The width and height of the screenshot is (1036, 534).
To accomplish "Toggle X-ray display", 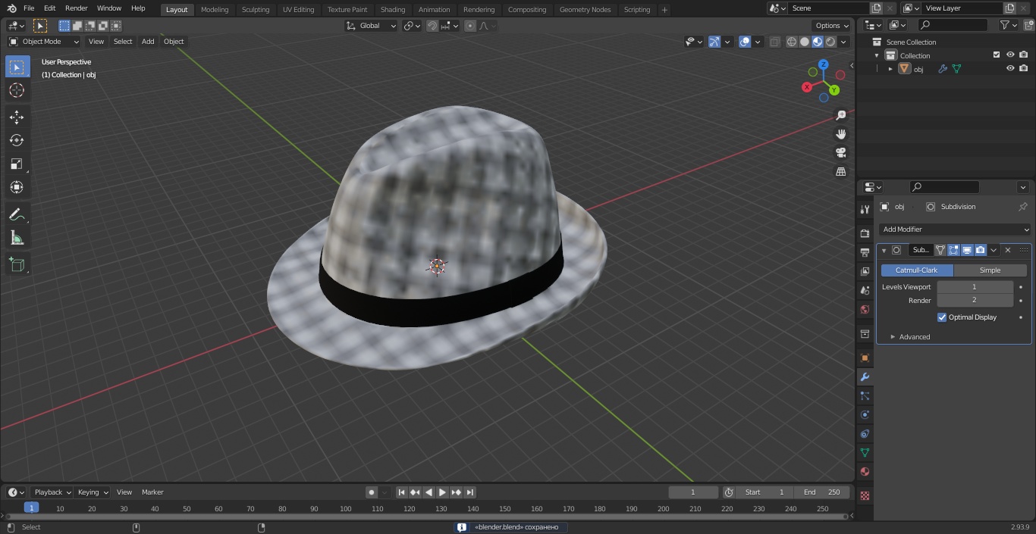I will [x=774, y=42].
